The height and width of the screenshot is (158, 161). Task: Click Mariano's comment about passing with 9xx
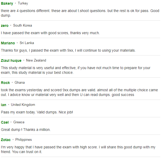pyautogui.click(x=68, y=51)
